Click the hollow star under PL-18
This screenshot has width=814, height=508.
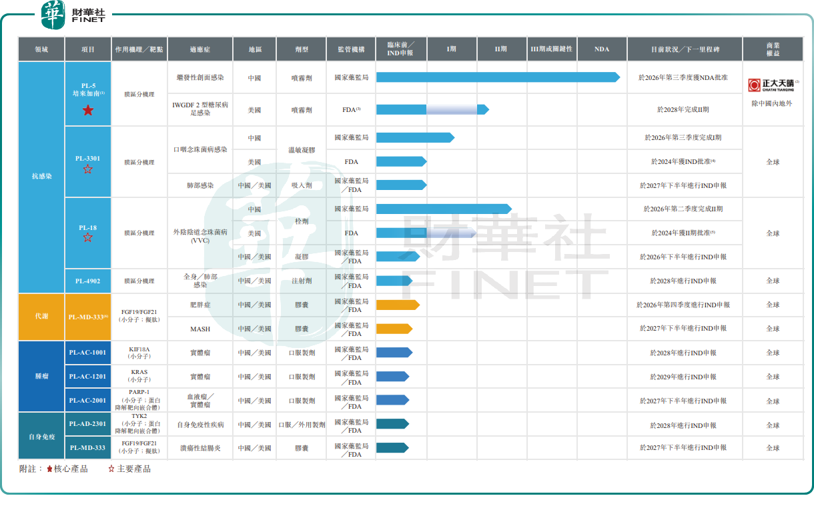(88, 238)
